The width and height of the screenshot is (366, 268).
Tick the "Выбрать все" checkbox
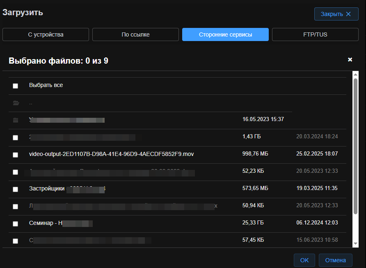click(16, 86)
